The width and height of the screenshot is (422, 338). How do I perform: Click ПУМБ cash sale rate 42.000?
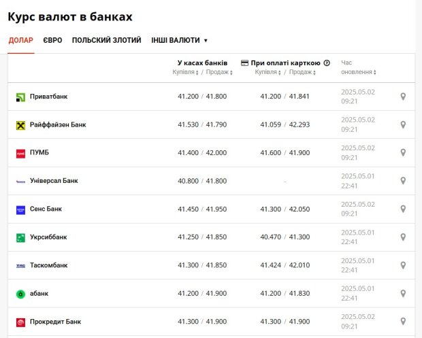coord(216,153)
